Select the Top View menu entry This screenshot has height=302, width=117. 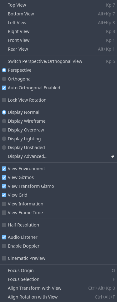click(58, 5)
